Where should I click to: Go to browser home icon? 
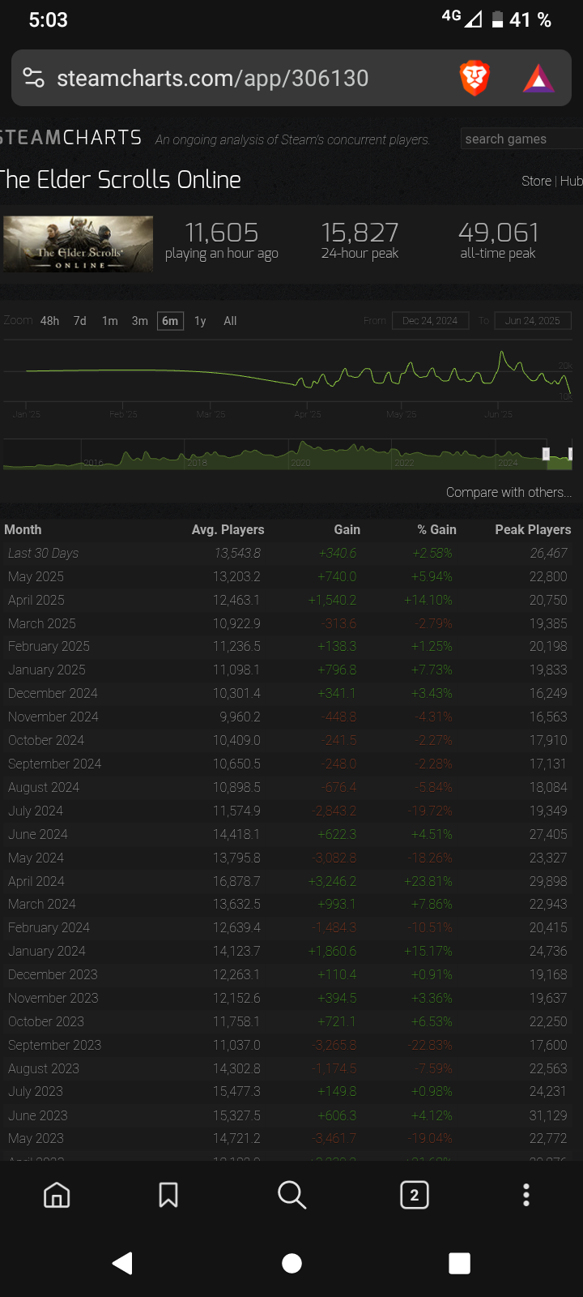(57, 1195)
